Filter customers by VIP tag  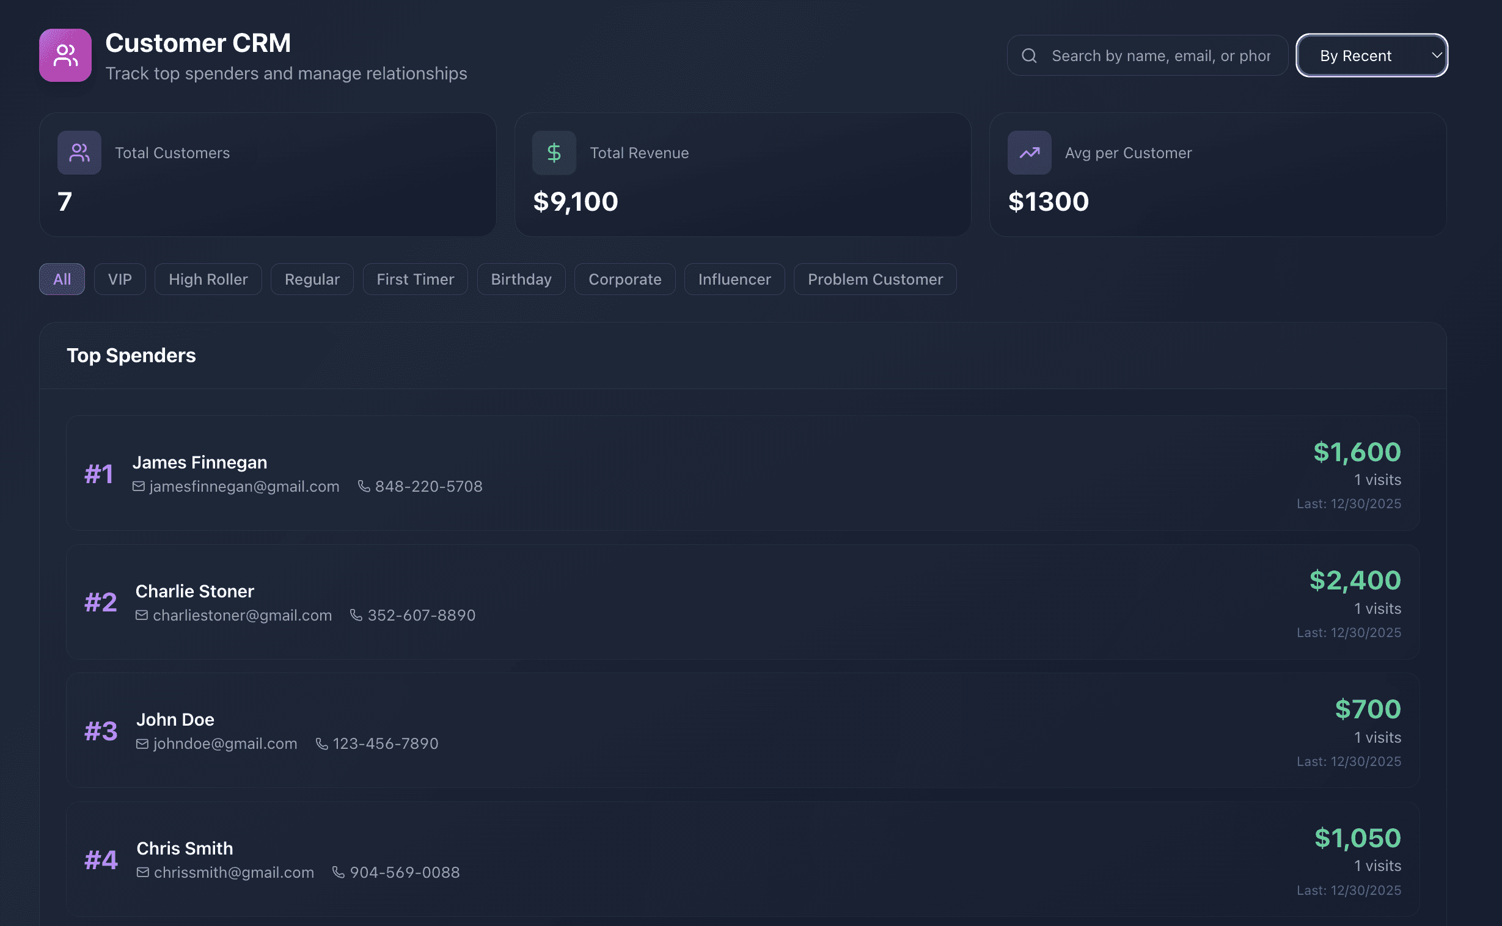119,279
